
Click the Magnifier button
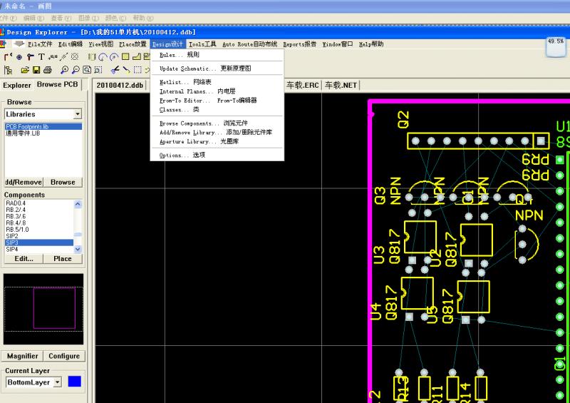click(22, 356)
